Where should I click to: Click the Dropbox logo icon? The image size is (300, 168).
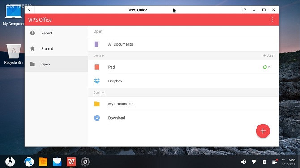point(97,81)
